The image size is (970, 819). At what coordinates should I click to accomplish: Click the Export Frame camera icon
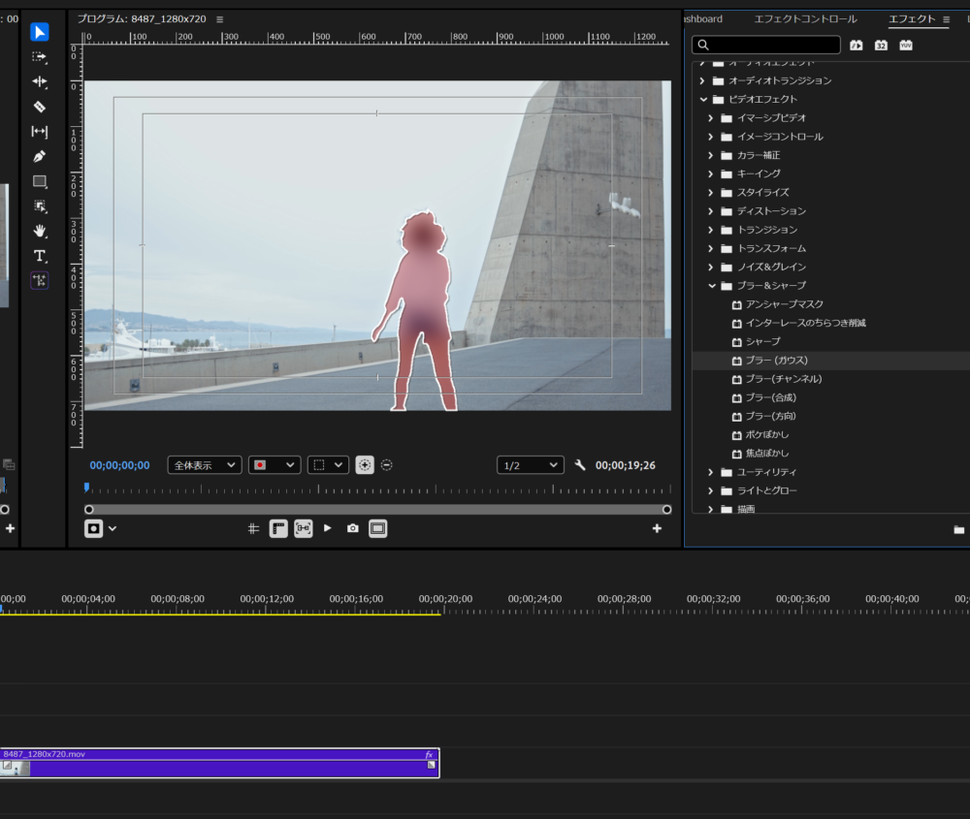(353, 528)
